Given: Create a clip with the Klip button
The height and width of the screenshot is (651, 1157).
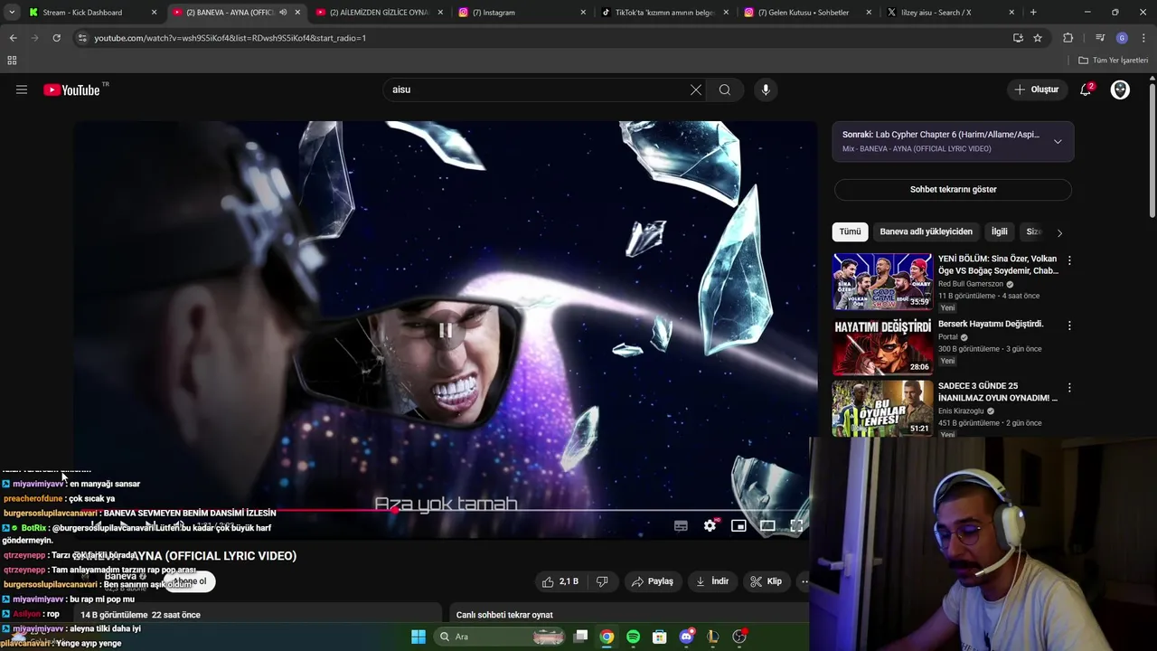Looking at the screenshot, I should [x=766, y=581].
